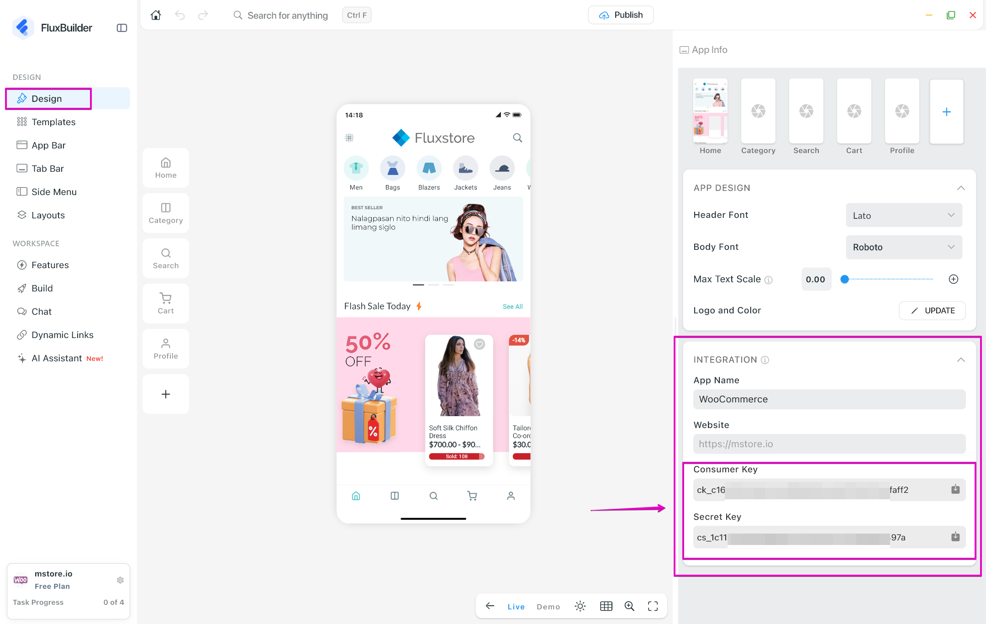Viewport: 986px width, 624px height.
Task: Open the Header Font dropdown showing Lato
Action: (x=904, y=215)
